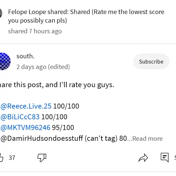The height and width of the screenshot is (176, 176).
Task: Open @Reece.Live.25 mention link
Action: coord(26,106)
